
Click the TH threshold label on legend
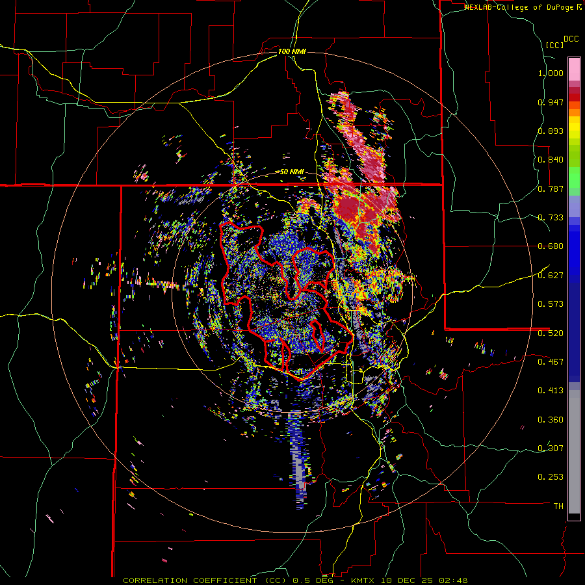(x=558, y=506)
